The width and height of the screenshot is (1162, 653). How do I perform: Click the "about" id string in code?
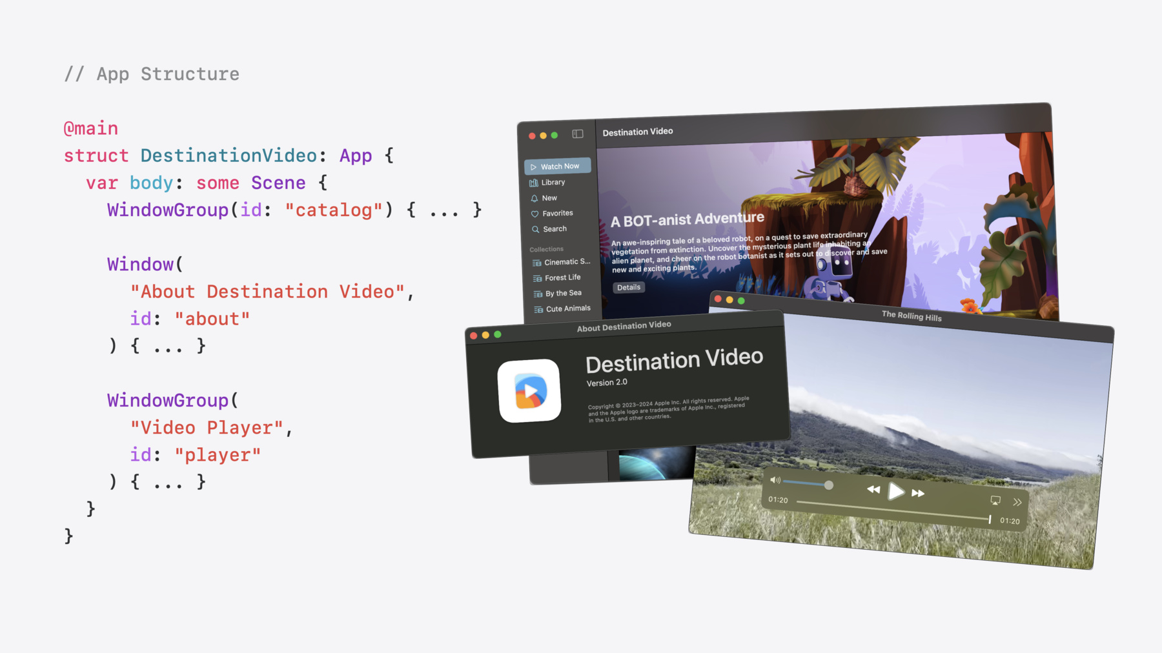(x=212, y=319)
